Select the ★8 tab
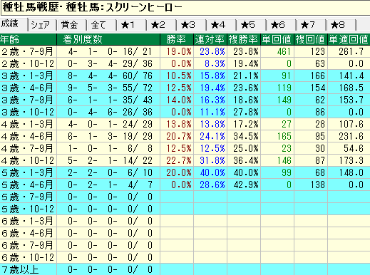 pyautogui.click(x=341, y=25)
